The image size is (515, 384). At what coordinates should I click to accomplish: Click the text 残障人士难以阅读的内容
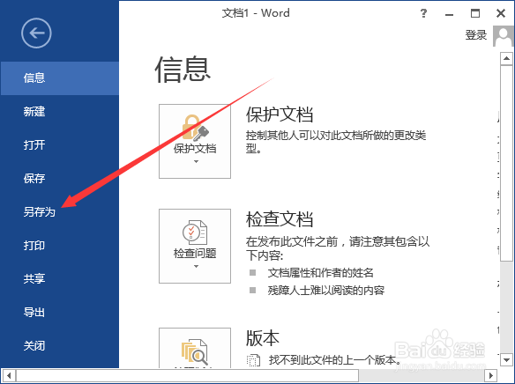[x=326, y=291]
